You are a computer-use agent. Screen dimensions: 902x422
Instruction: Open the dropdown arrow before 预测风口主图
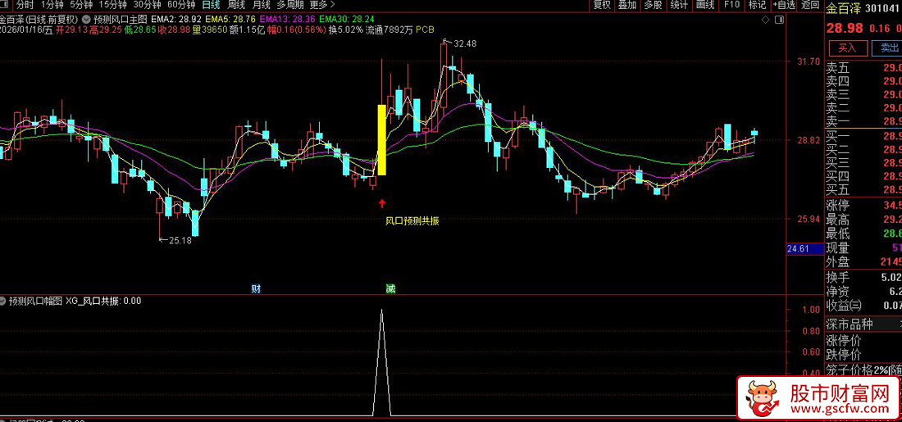[86, 18]
